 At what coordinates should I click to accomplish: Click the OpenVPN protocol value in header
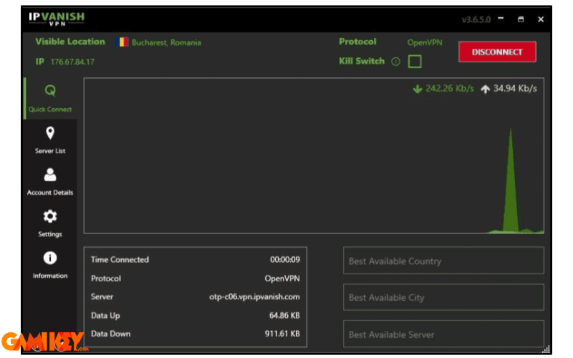(425, 43)
